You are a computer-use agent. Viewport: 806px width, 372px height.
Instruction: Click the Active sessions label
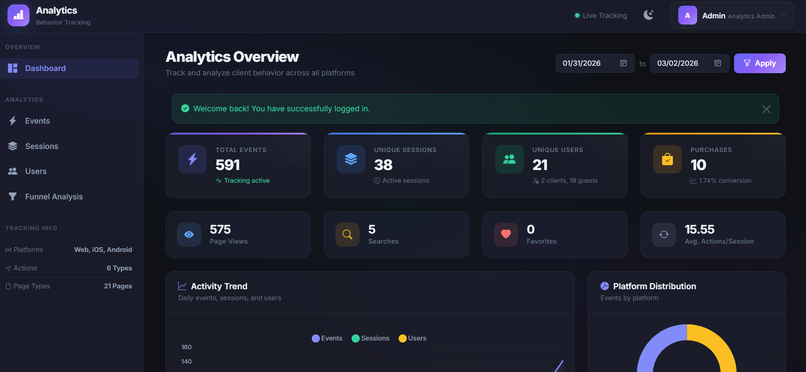[406, 181]
